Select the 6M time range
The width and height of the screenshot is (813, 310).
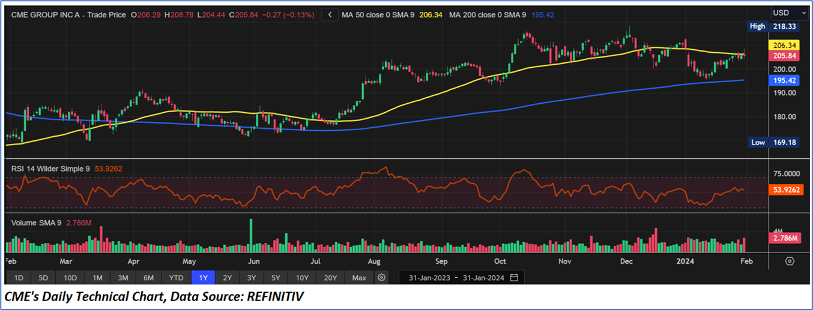click(149, 278)
